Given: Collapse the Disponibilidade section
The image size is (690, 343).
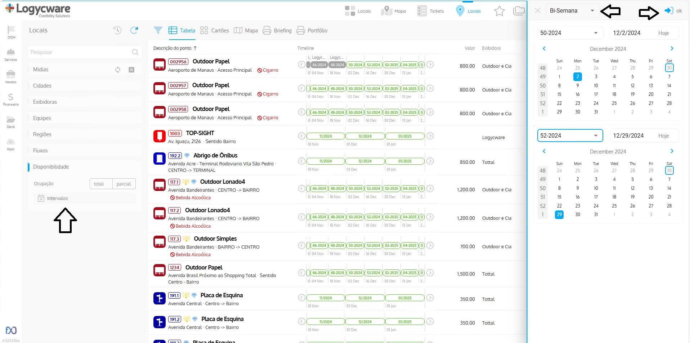Looking at the screenshot, I should pyautogui.click(x=85, y=167).
